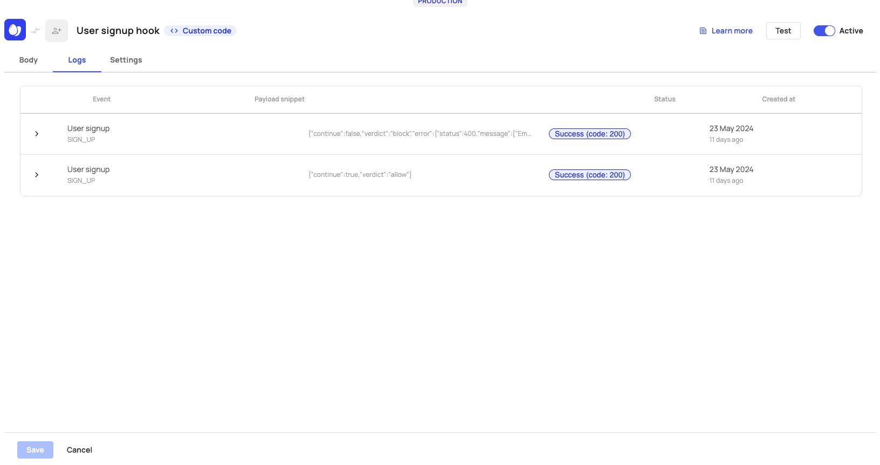Open the Settings tab
The image size is (880, 465).
[126, 60]
